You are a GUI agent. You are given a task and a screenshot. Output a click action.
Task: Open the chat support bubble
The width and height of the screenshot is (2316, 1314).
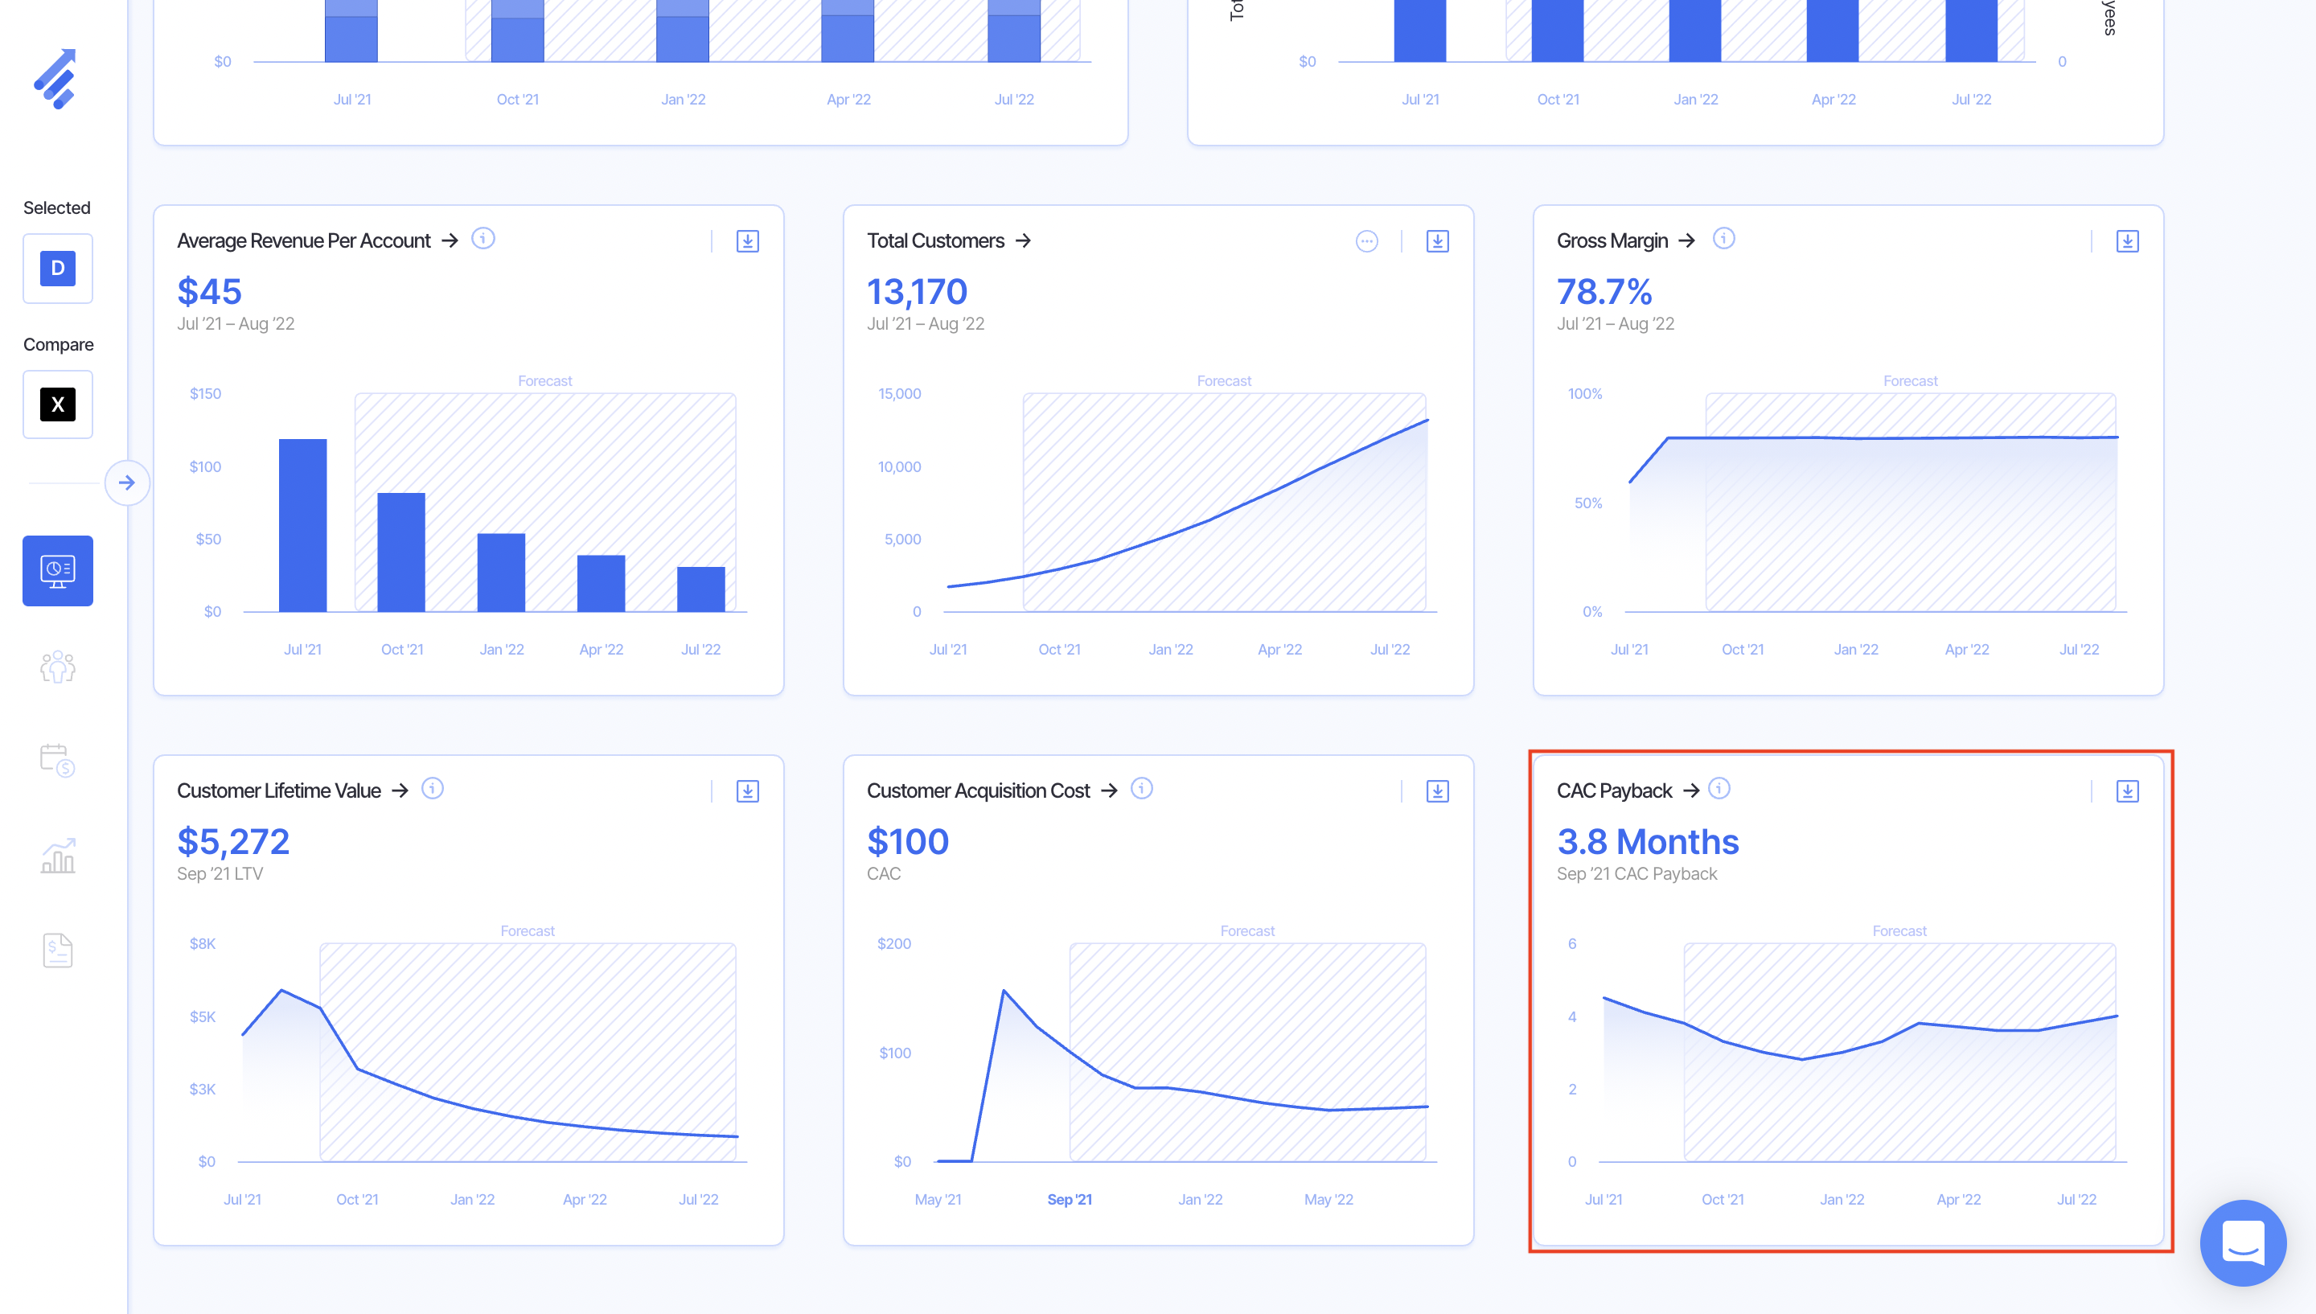click(x=2242, y=1242)
